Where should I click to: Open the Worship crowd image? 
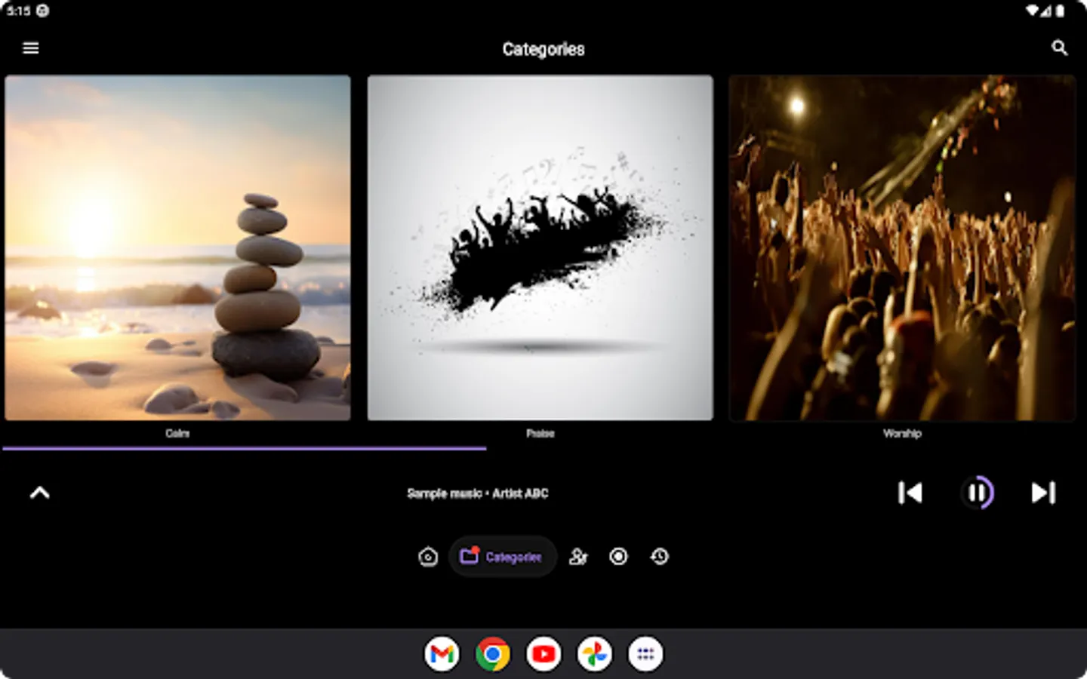[x=902, y=247]
